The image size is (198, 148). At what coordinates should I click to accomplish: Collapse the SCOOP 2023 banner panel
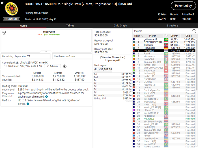click(x=46, y=52)
